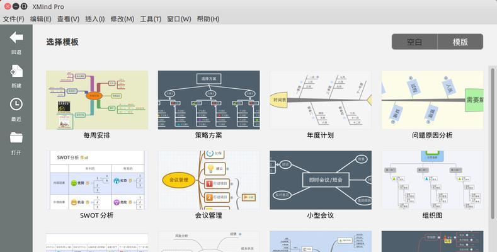
Task: Open the 文件(F) menu
Action: click(x=14, y=19)
